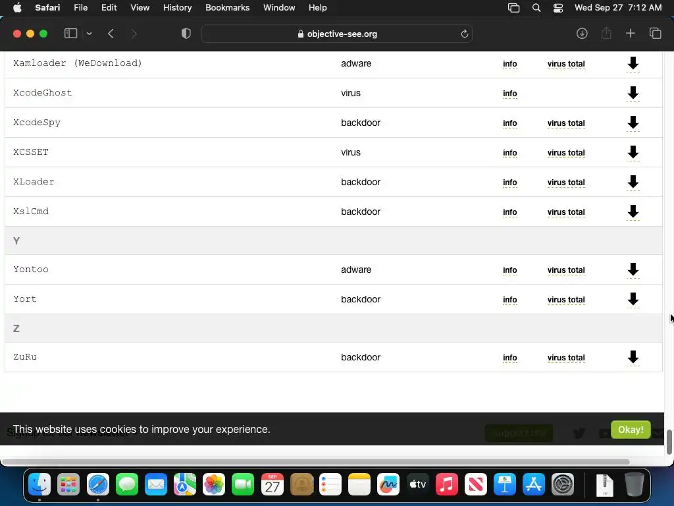Open info link for XcodeSpy
Screen dimensions: 674x506
[x=510, y=123]
